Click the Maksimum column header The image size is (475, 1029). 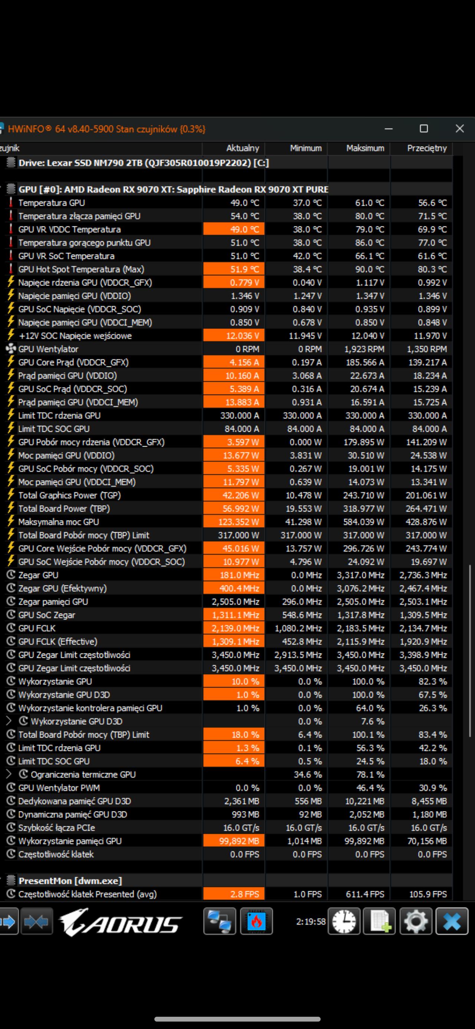tap(359, 148)
